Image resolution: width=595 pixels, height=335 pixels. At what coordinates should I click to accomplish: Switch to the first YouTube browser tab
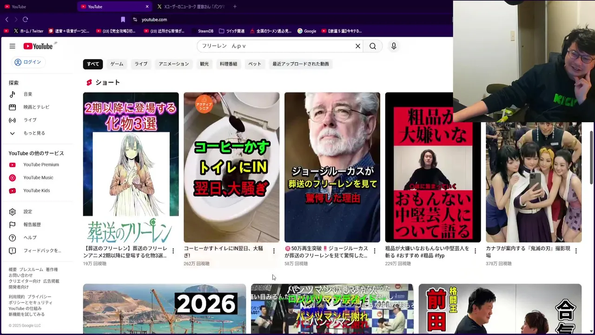pyautogui.click(x=38, y=7)
